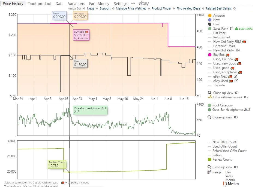Screen dimensions: 258x187
Task: Click the Sales Rank sort icon
Action: (x=231, y=29)
